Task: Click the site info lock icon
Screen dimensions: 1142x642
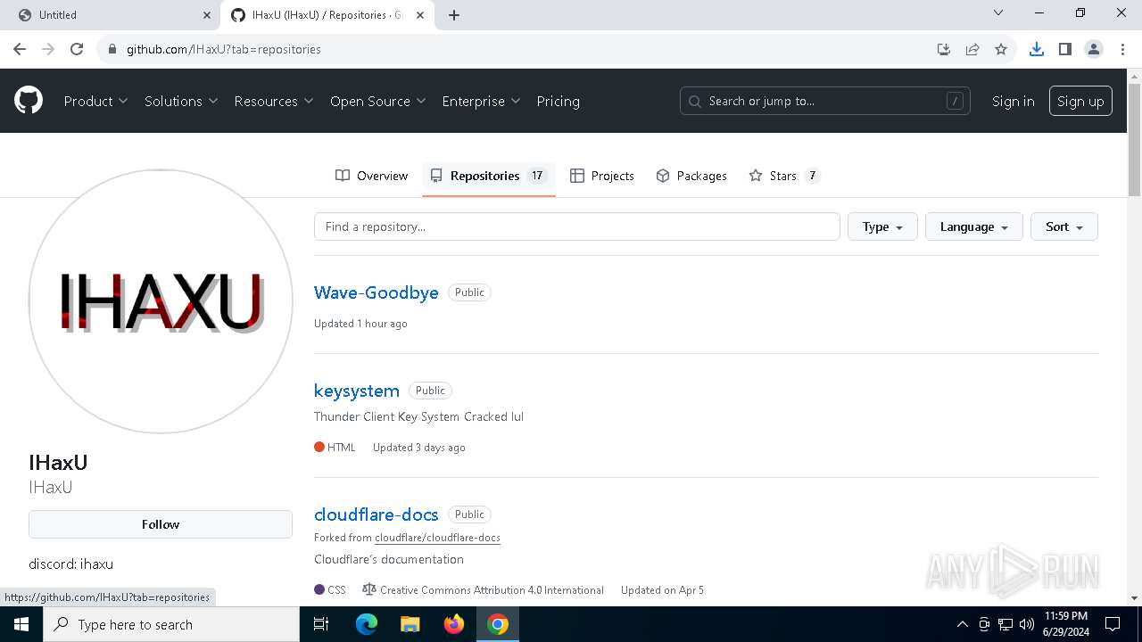Action: 112,49
